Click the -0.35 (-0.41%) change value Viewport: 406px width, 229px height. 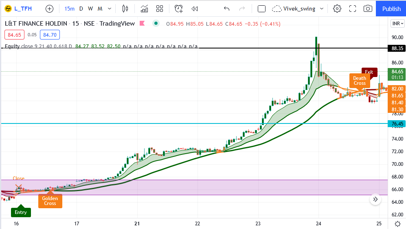point(262,24)
